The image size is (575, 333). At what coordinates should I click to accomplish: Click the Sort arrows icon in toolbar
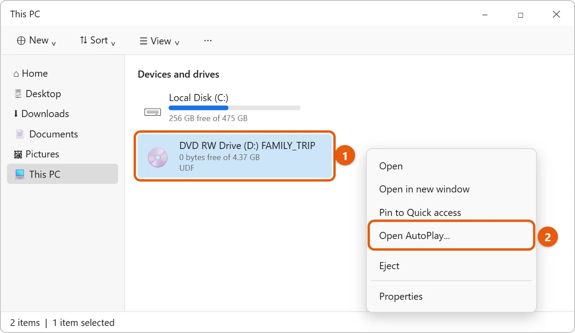83,40
